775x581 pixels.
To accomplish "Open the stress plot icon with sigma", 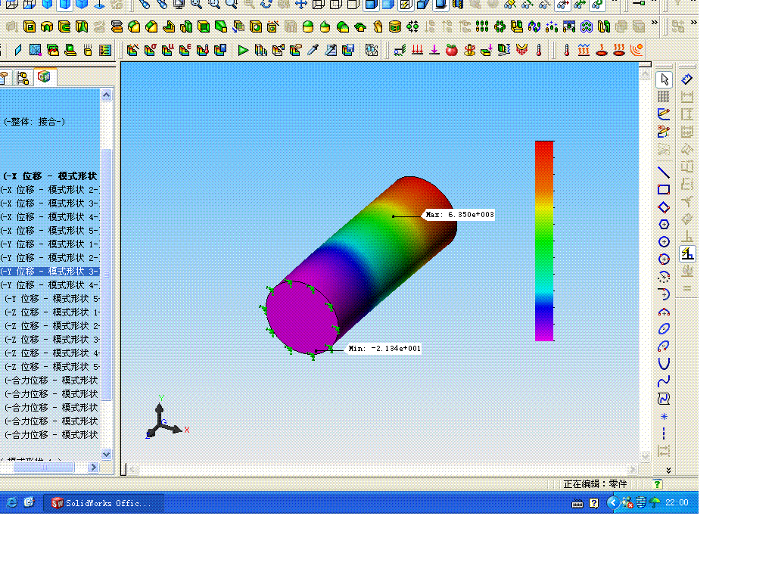I will tap(150, 50).
